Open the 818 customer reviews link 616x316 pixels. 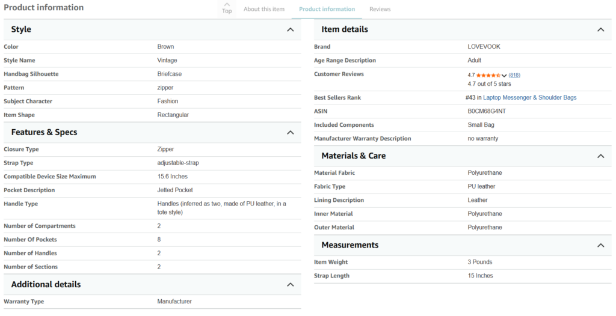(514, 75)
